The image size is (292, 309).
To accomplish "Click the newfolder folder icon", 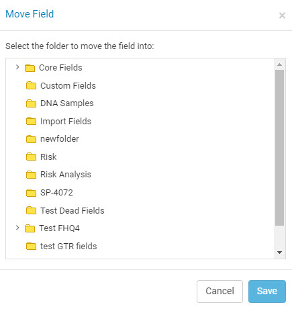I will click(x=31, y=139).
